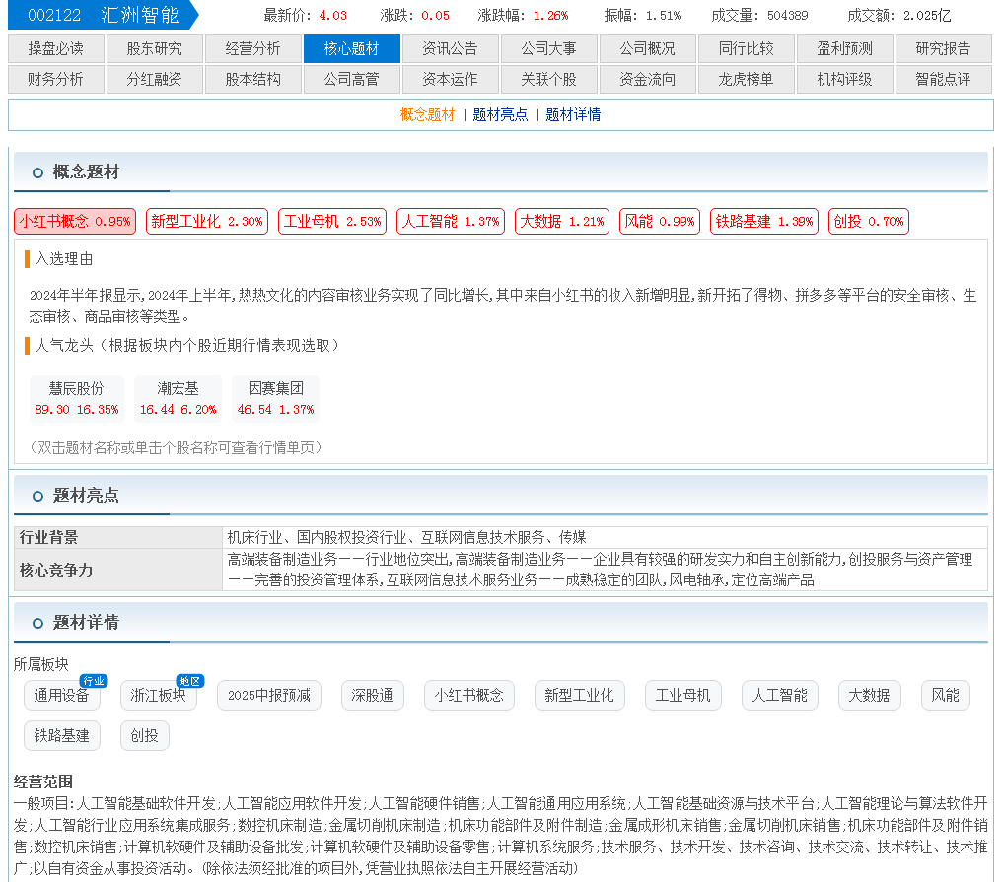Select 风能 0.99% concept tag
This screenshot has width=1003, height=882.
tap(660, 222)
